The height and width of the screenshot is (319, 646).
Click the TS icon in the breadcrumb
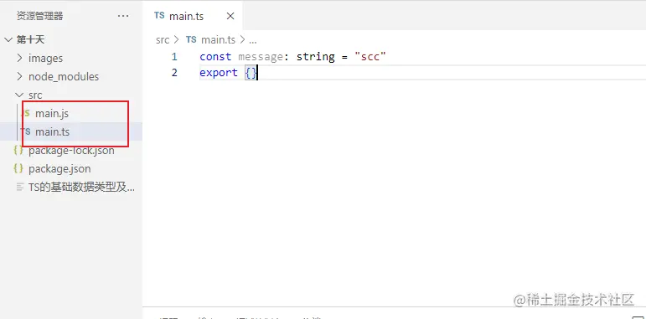click(x=191, y=39)
